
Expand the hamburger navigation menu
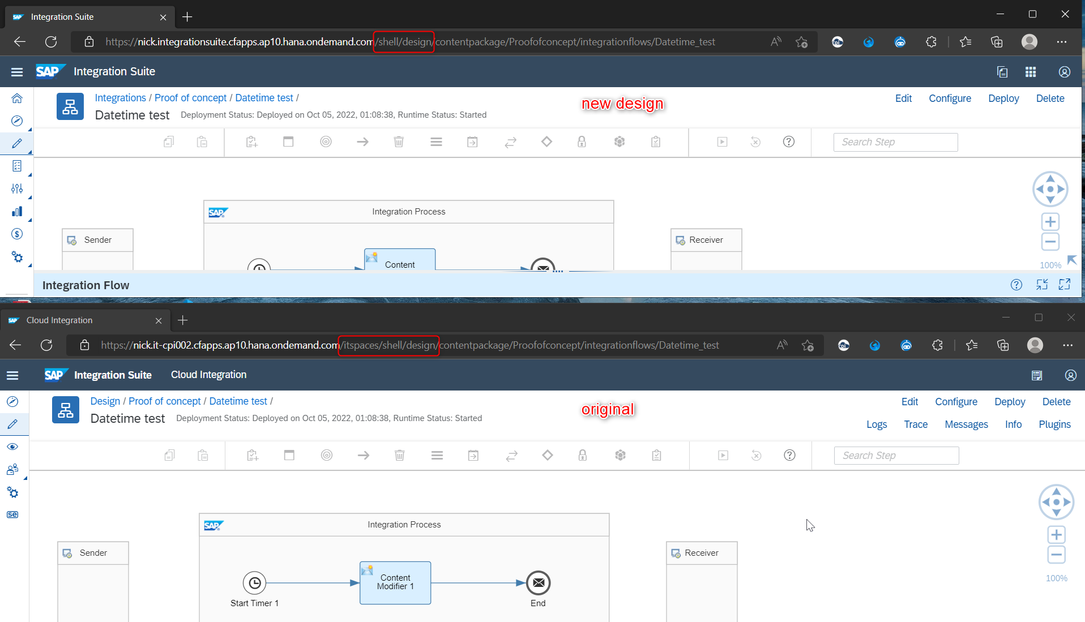tap(16, 71)
